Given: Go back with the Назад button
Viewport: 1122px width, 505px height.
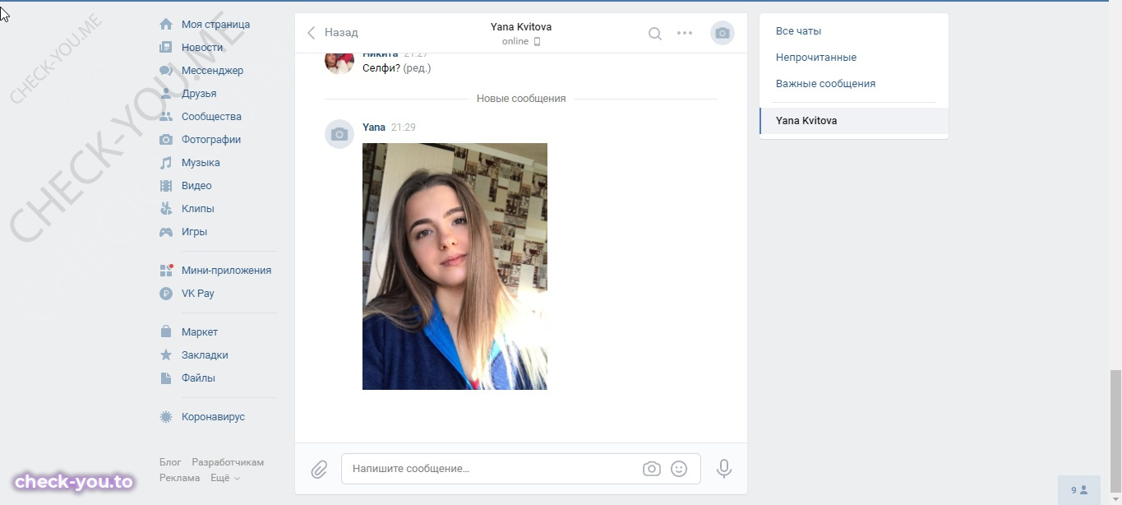Looking at the screenshot, I should [333, 33].
